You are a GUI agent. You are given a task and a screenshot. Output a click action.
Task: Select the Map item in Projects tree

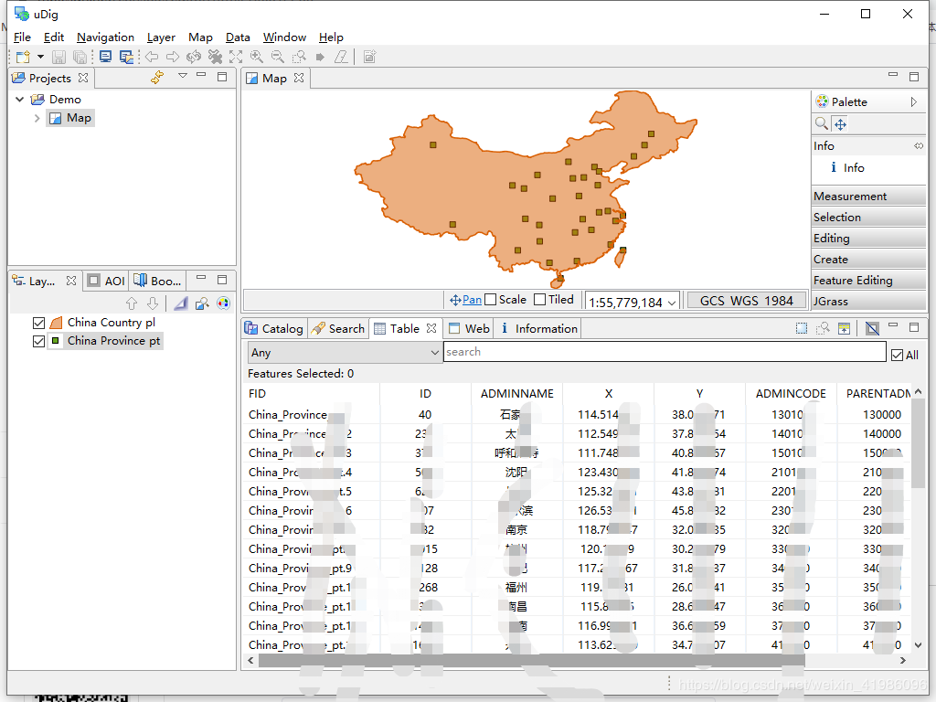[x=71, y=118]
